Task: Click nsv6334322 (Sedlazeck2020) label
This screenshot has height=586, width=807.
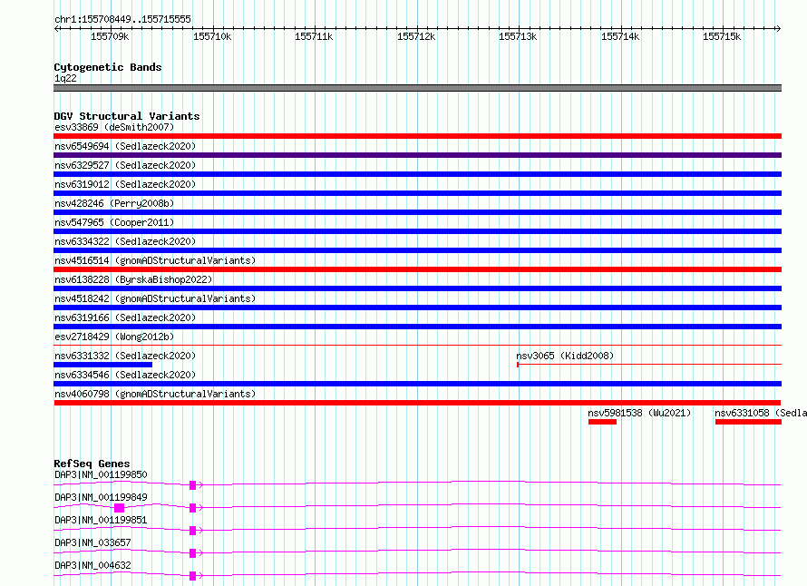Action: coord(125,241)
